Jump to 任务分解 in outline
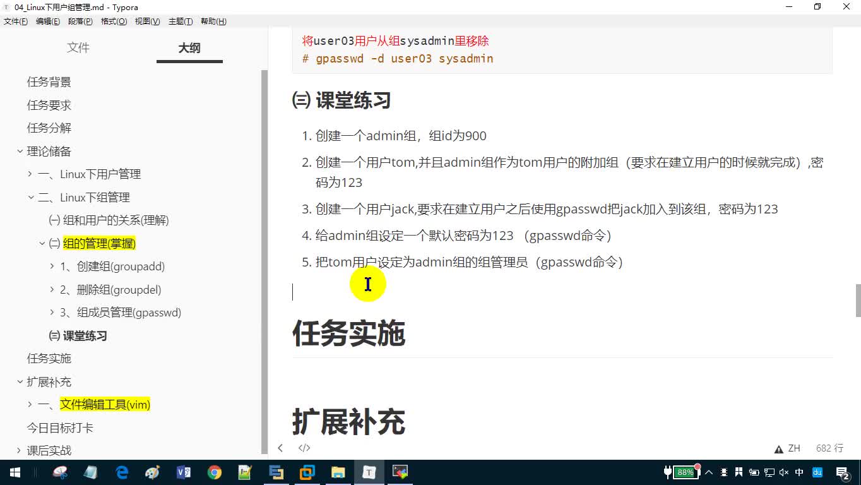This screenshot has width=861, height=485. coord(49,128)
